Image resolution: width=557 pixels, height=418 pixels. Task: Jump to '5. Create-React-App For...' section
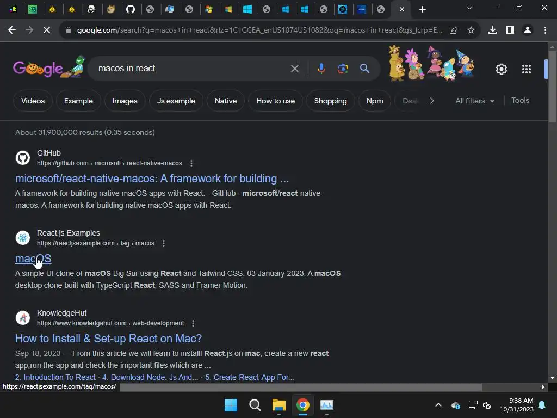click(x=249, y=377)
